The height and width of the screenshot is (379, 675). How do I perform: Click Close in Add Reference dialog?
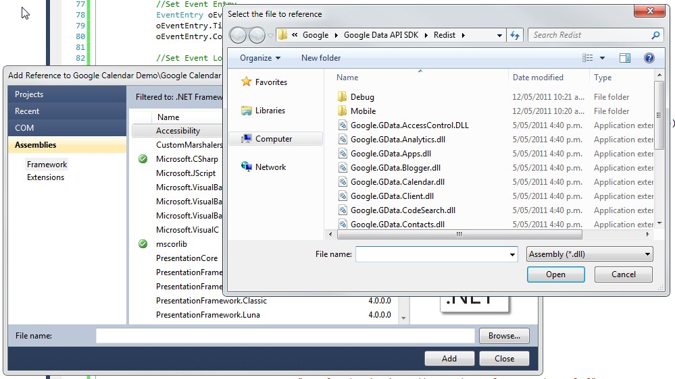(x=504, y=358)
